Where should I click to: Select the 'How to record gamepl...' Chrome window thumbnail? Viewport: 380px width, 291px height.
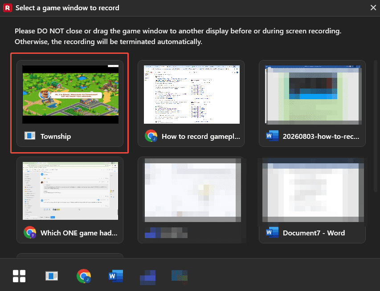click(192, 94)
